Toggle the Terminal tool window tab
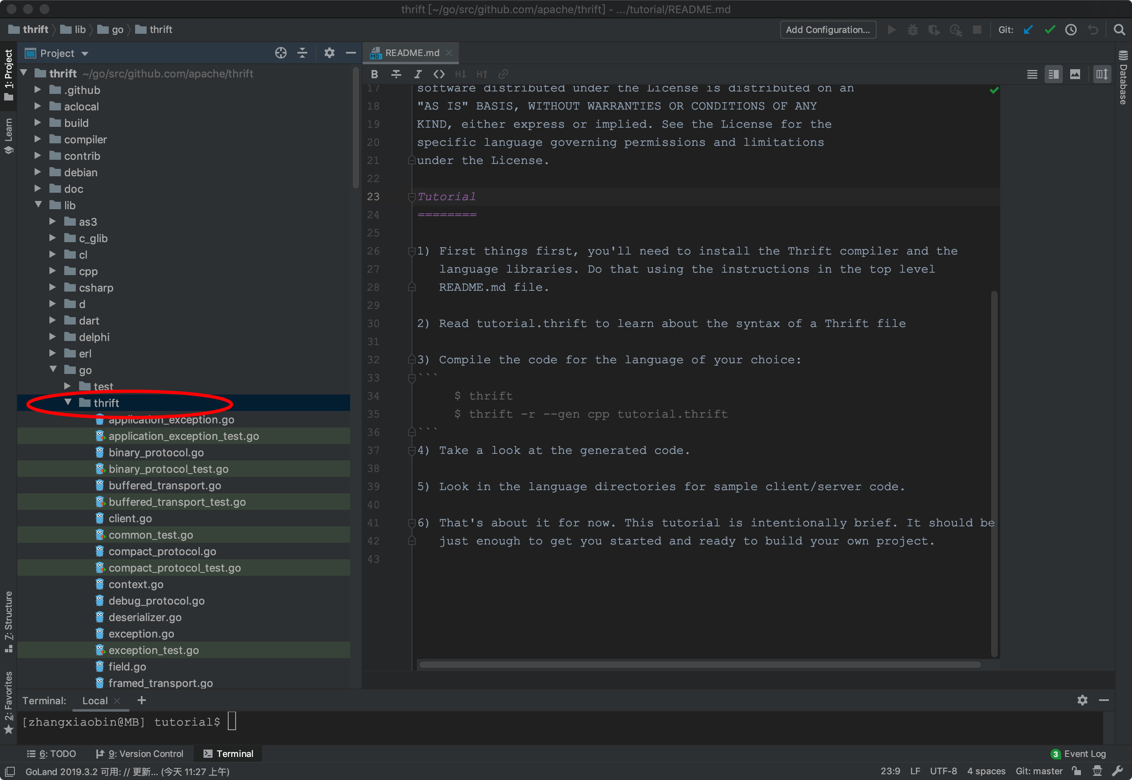1132x780 pixels. tap(228, 753)
